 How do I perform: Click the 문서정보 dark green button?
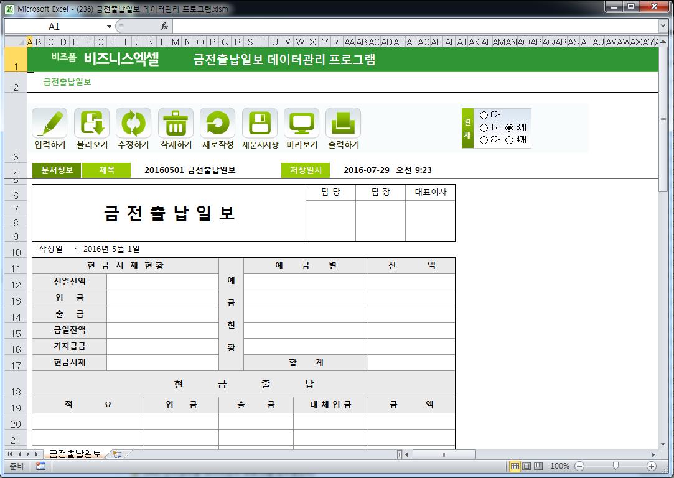(57, 170)
